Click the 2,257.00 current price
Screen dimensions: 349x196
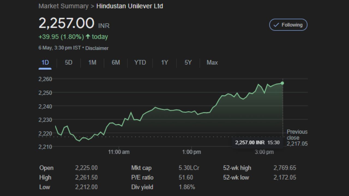[67, 23]
